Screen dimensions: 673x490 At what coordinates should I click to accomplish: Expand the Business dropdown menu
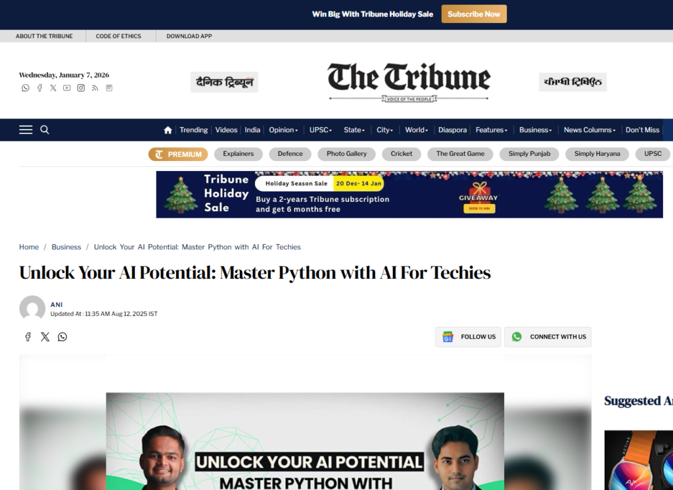click(535, 130)
